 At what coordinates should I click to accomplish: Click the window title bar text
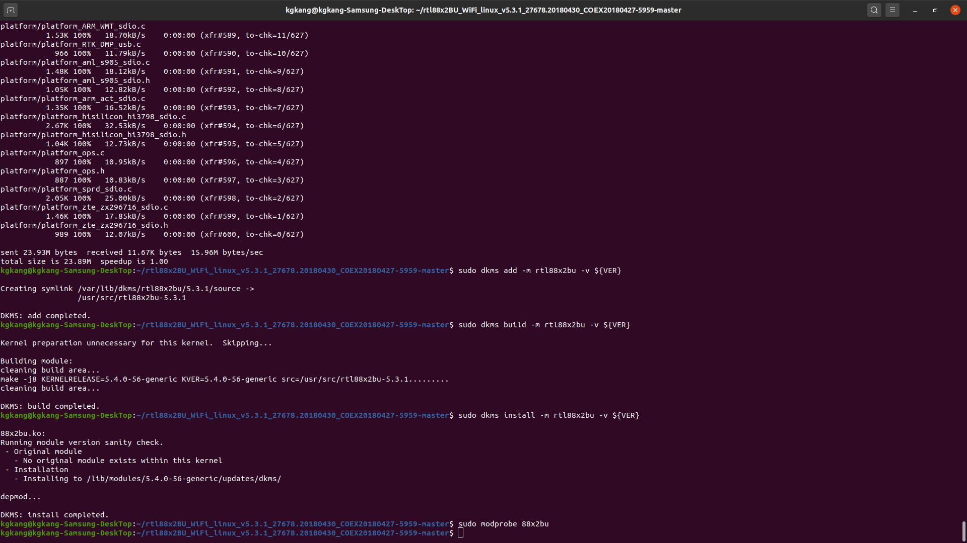pos(483,10)
